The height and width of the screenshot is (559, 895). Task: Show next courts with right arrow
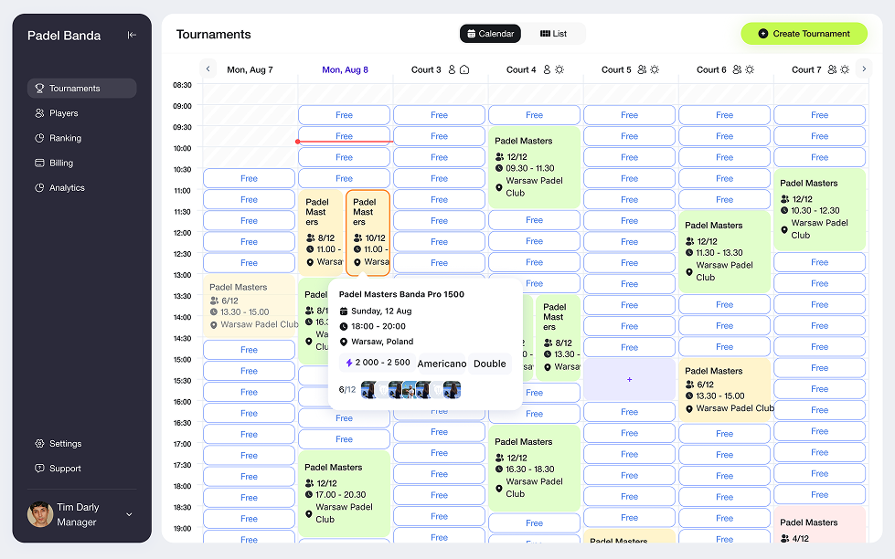pos(864,69)
